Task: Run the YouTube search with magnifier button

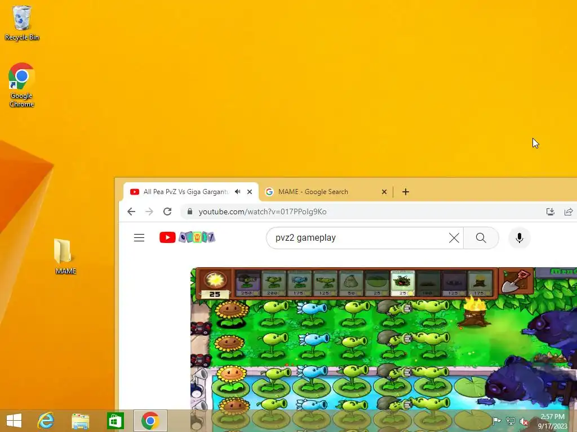Action: tap(481, 238)
